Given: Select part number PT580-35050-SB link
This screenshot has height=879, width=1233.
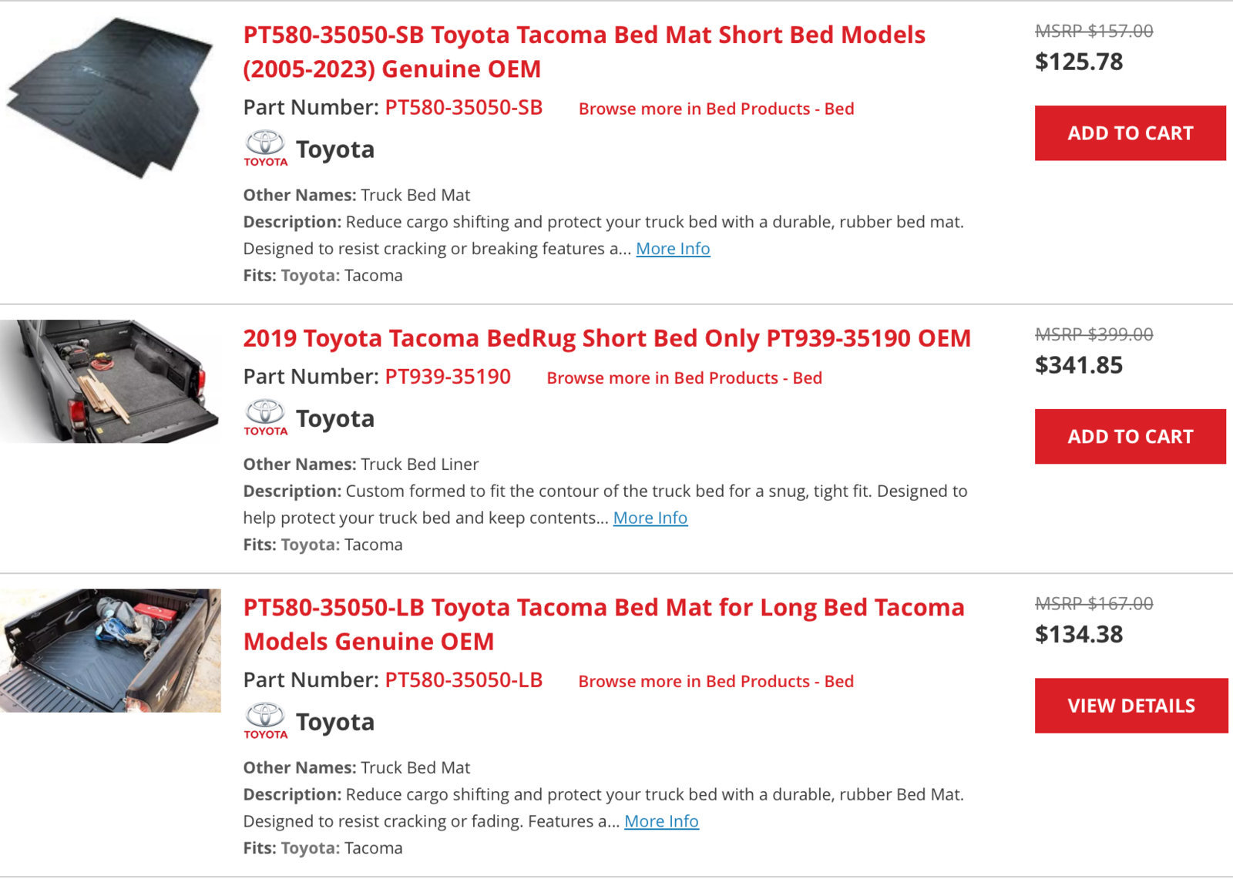Looking at the screenshot, I should point(464,107).
